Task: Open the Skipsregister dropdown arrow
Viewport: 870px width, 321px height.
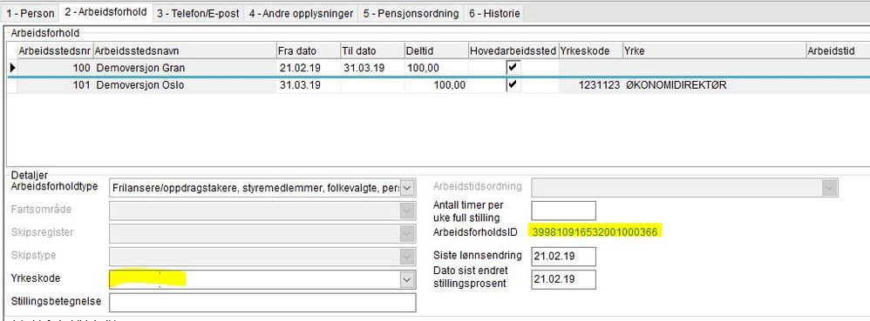Action: pyautogui.click(x=408, y=233)
